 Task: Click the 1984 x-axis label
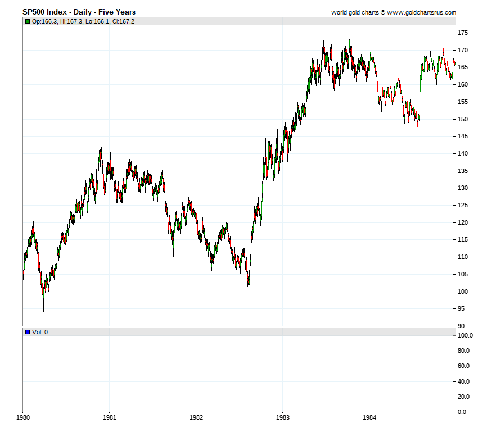pyautogui.click(x=369, y=417)
